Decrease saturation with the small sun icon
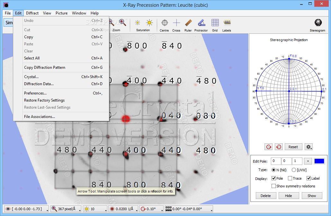Viewport: 331px width, 216px height. click(138, 22)
